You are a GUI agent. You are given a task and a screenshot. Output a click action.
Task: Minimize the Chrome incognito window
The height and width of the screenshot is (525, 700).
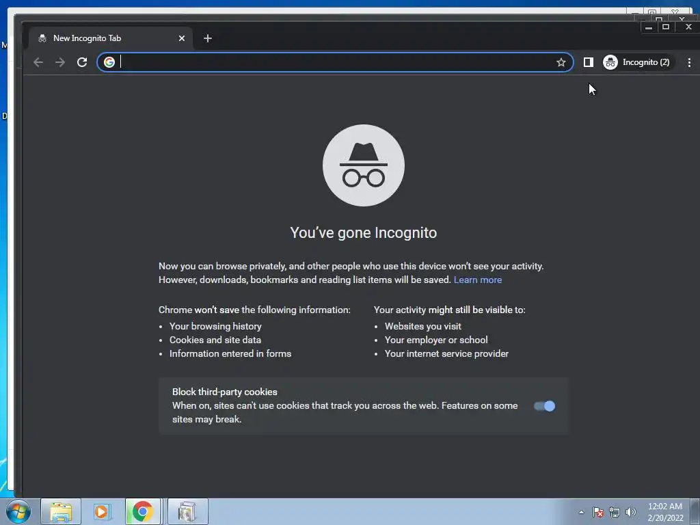coord(649,27)
